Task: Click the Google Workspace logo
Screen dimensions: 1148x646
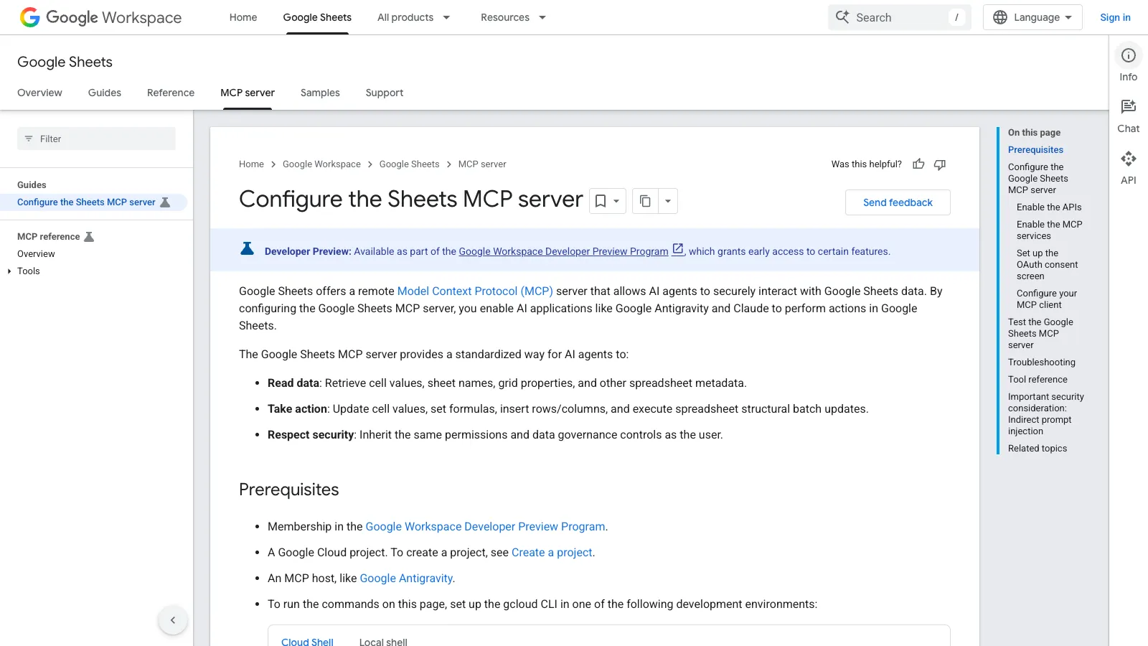Action: pyautogui.click(x=100, y=17)
